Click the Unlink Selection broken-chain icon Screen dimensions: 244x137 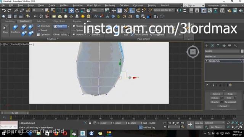point(22,11)
